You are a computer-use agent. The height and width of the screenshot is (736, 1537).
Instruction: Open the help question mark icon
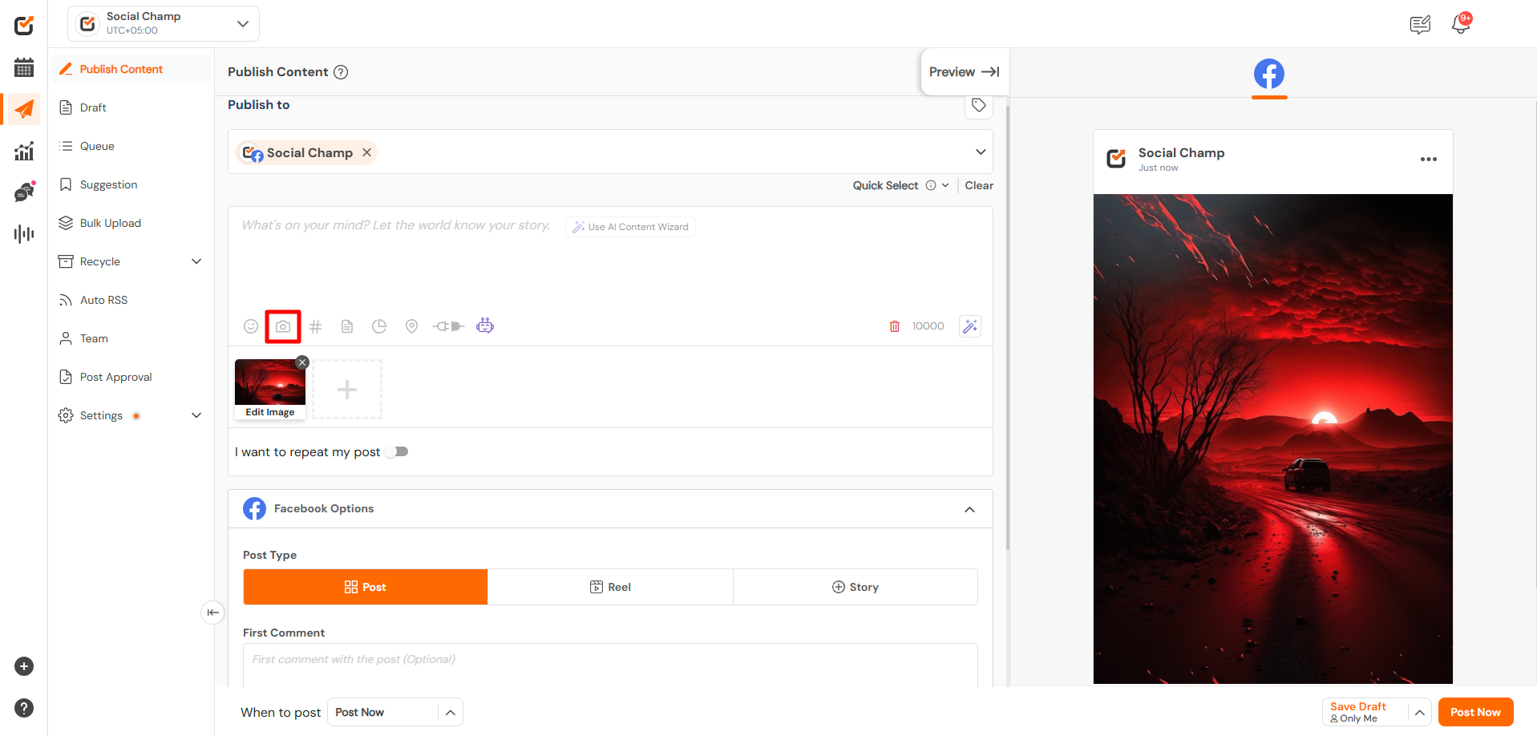point(24,708)
